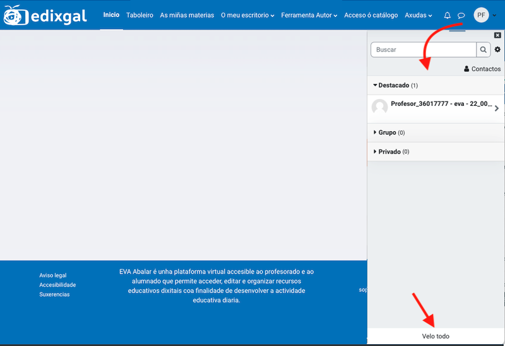Open the notifications bell
The width and height of the screenshot is (505, 346).
[x=448, y=15]
